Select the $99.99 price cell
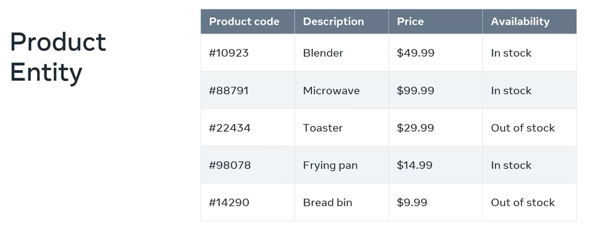 416,91
